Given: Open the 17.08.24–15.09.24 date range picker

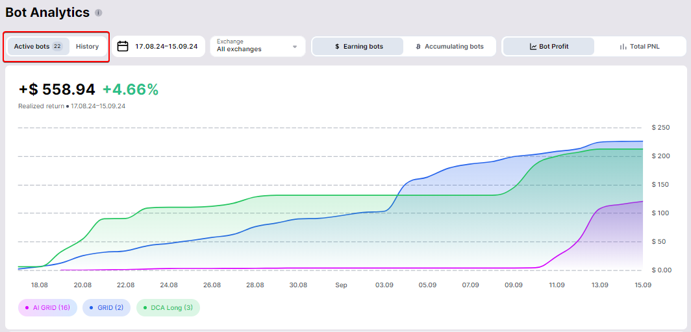Looking at the screenshot, I should [166, 47].
